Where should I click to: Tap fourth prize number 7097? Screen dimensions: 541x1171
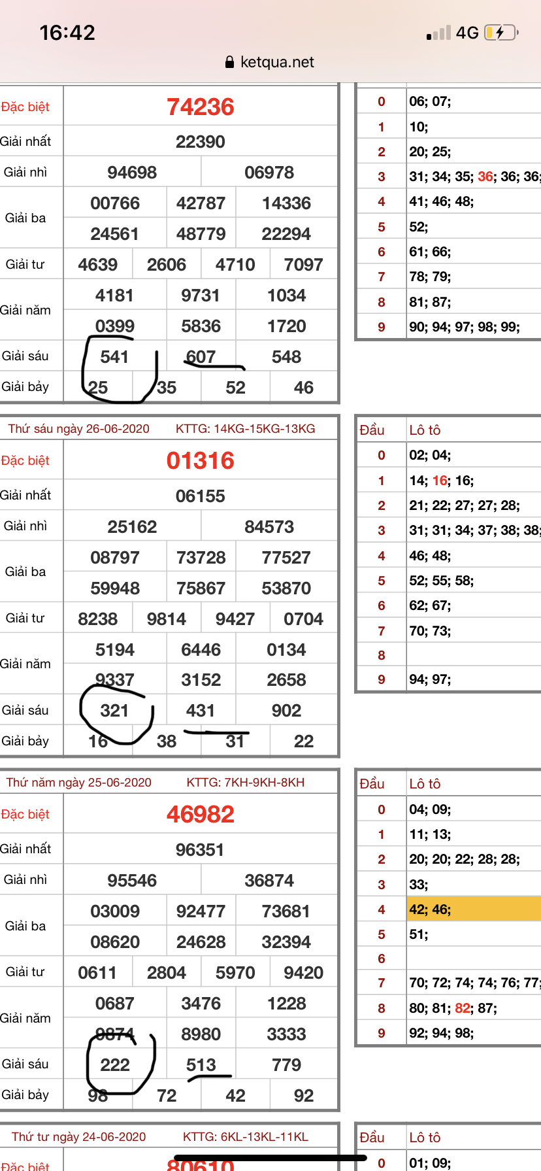point(303,265)
